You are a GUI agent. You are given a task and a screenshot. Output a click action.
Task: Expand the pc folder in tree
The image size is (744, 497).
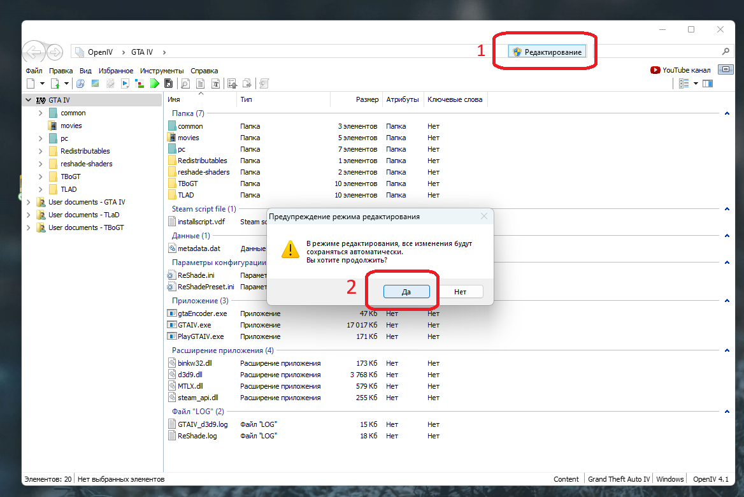pos(40,139)
